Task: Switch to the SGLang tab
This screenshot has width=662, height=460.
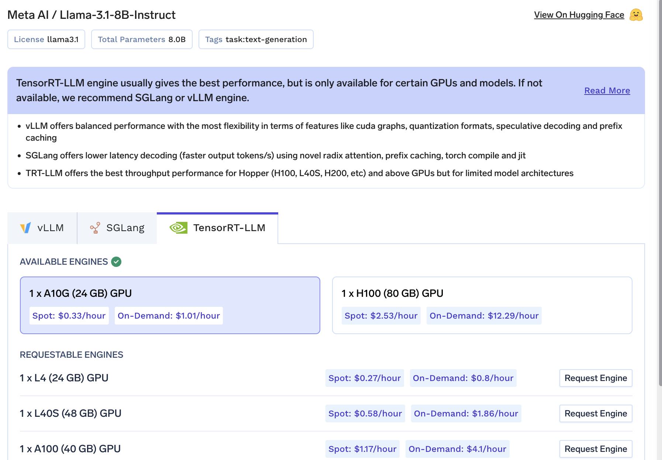Action: click(117, 228)
